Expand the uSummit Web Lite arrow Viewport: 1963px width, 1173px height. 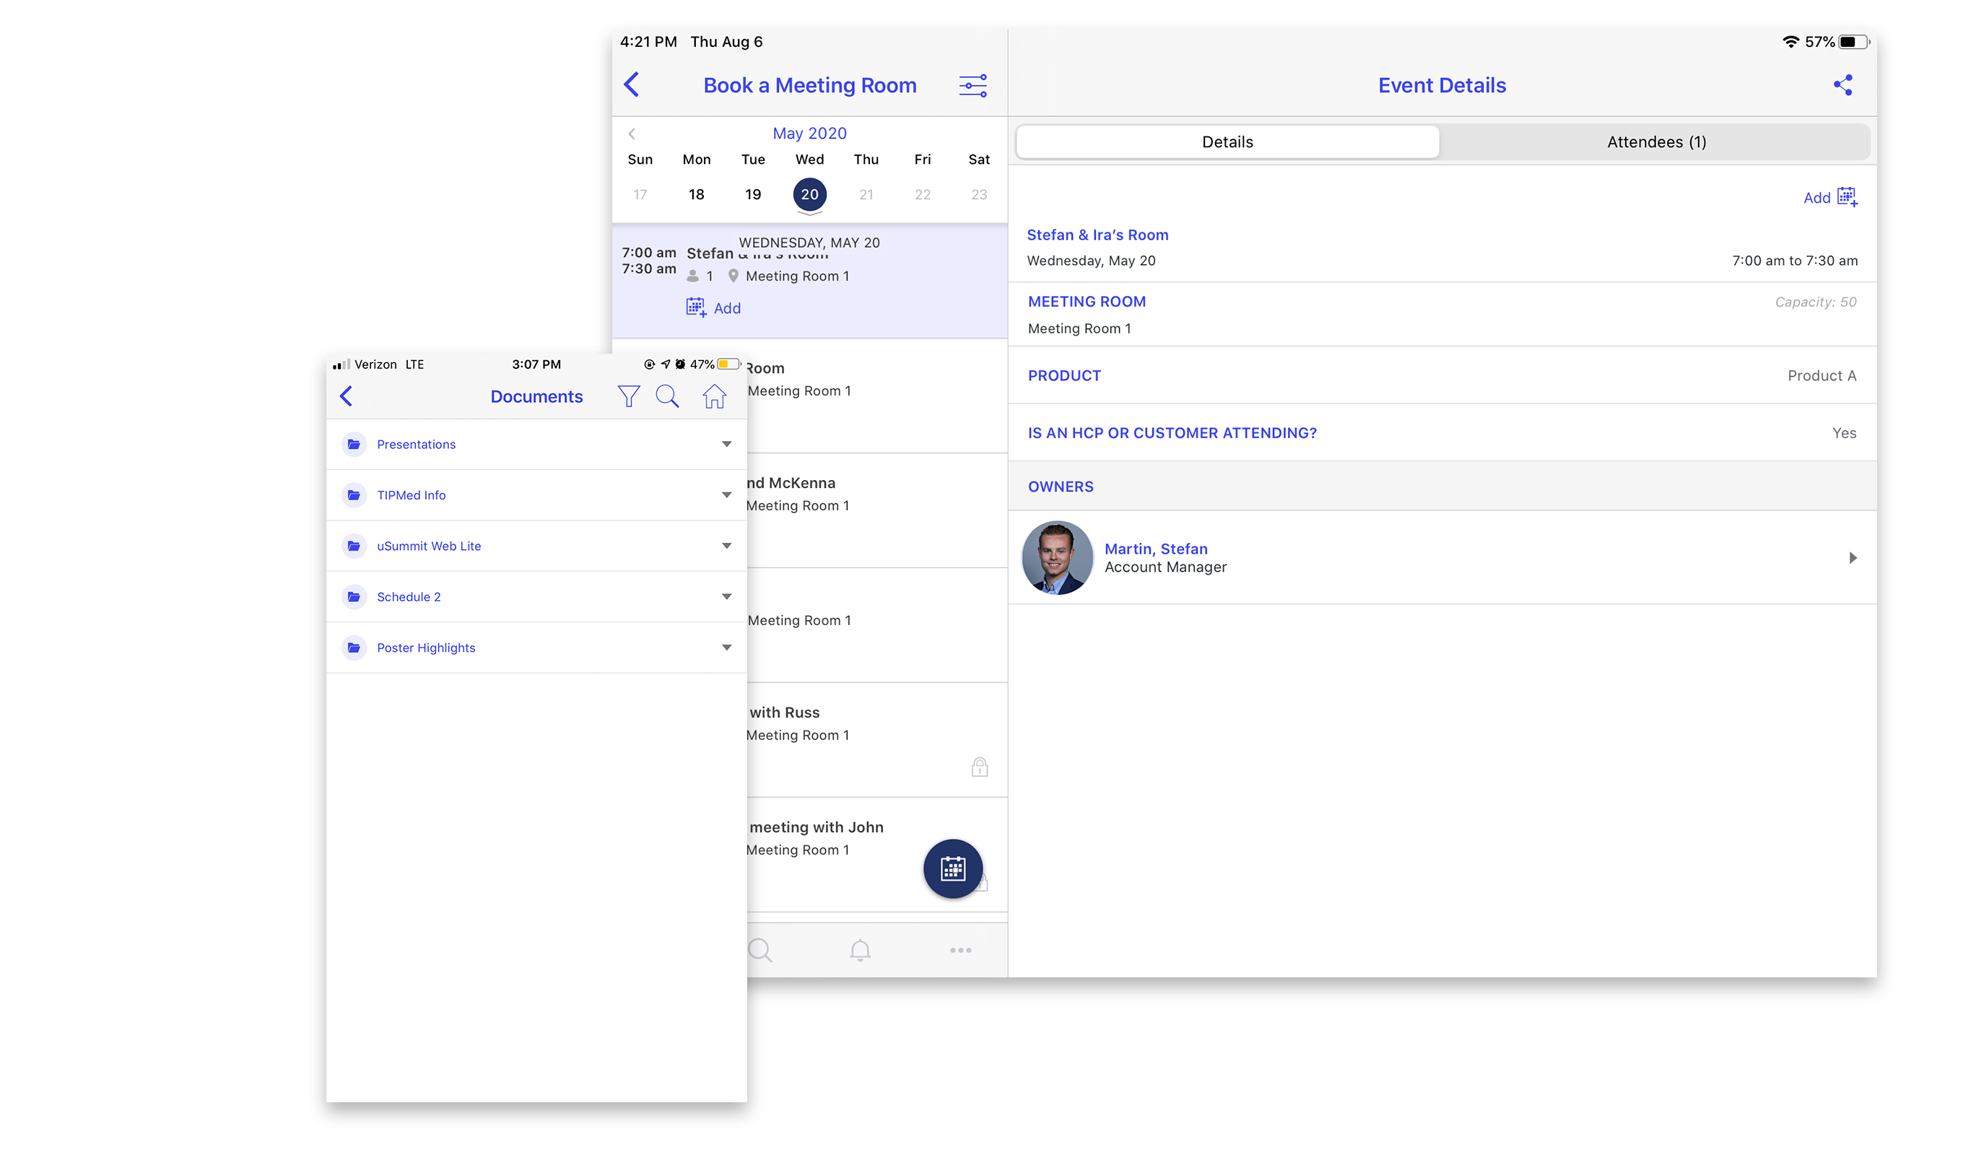(x=726, y=546)
